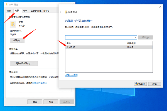Select the QDRS user row
This screenshot has height=111, width=167.
[x=109, y=47]
